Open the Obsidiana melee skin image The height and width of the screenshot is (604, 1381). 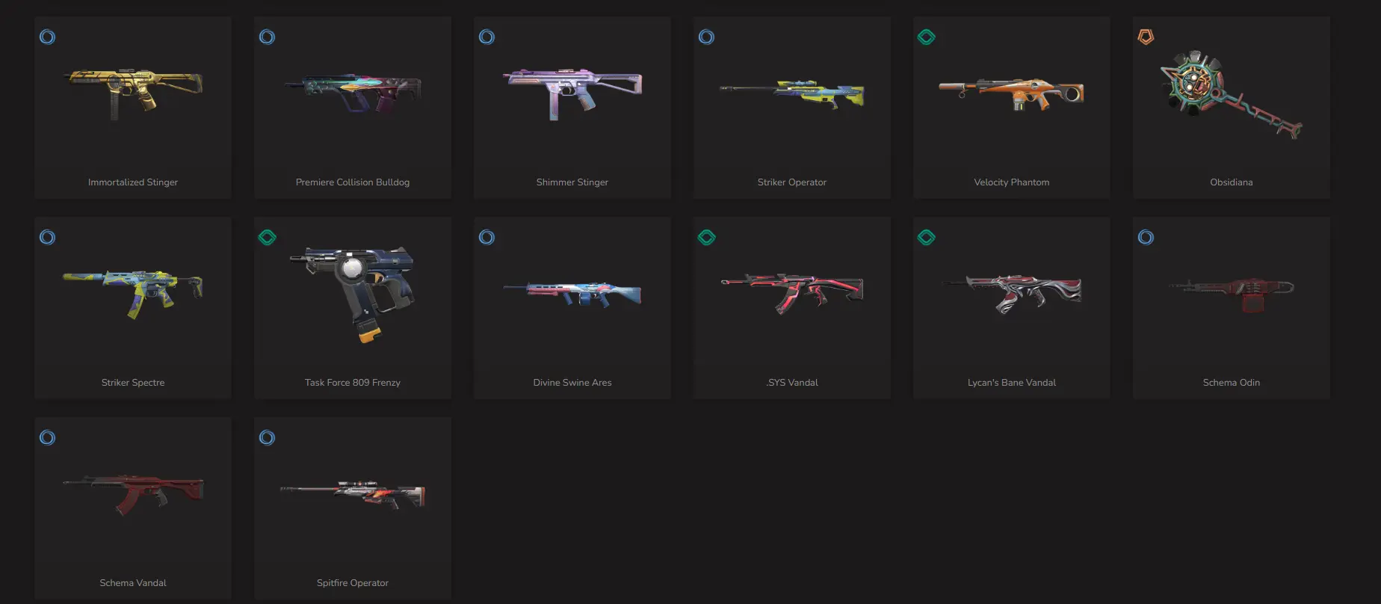tap(1231, 94)
